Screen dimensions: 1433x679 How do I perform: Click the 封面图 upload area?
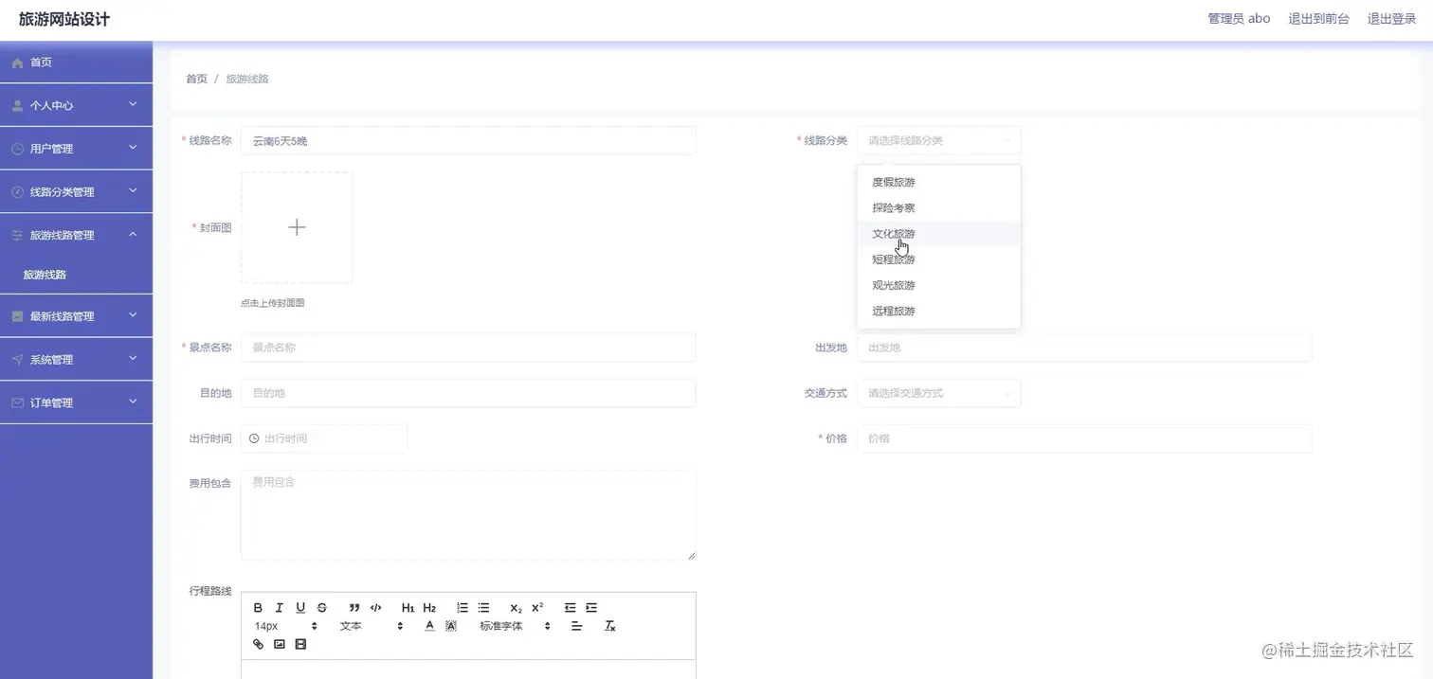point(296,227)
